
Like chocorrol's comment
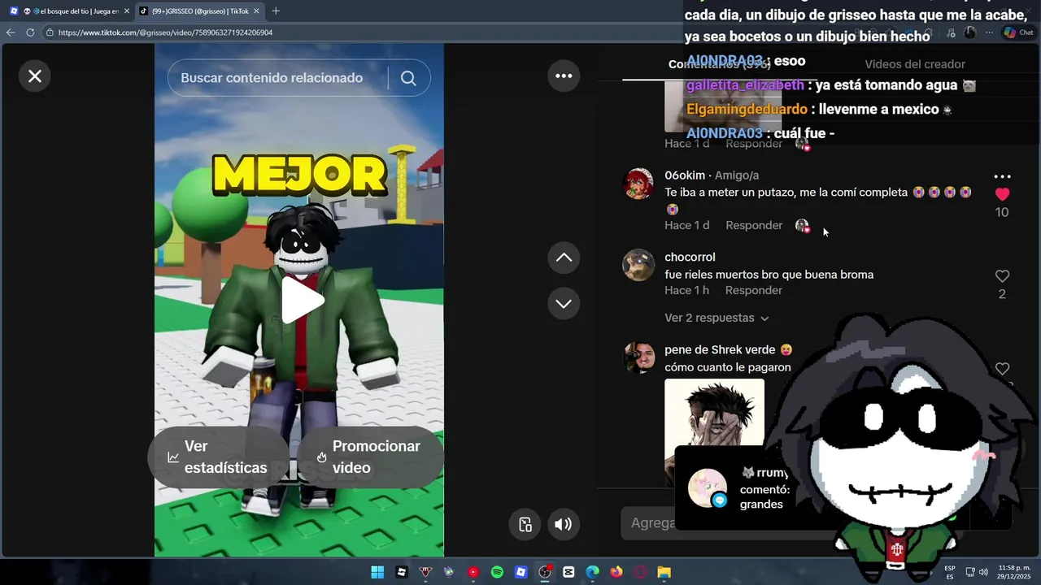click(x=1002, y=276)
